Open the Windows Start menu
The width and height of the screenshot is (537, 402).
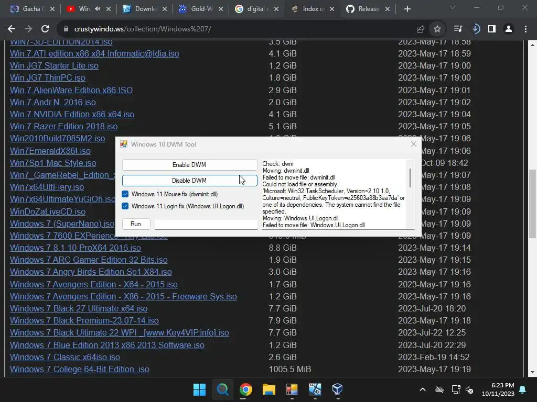(199, 389)
